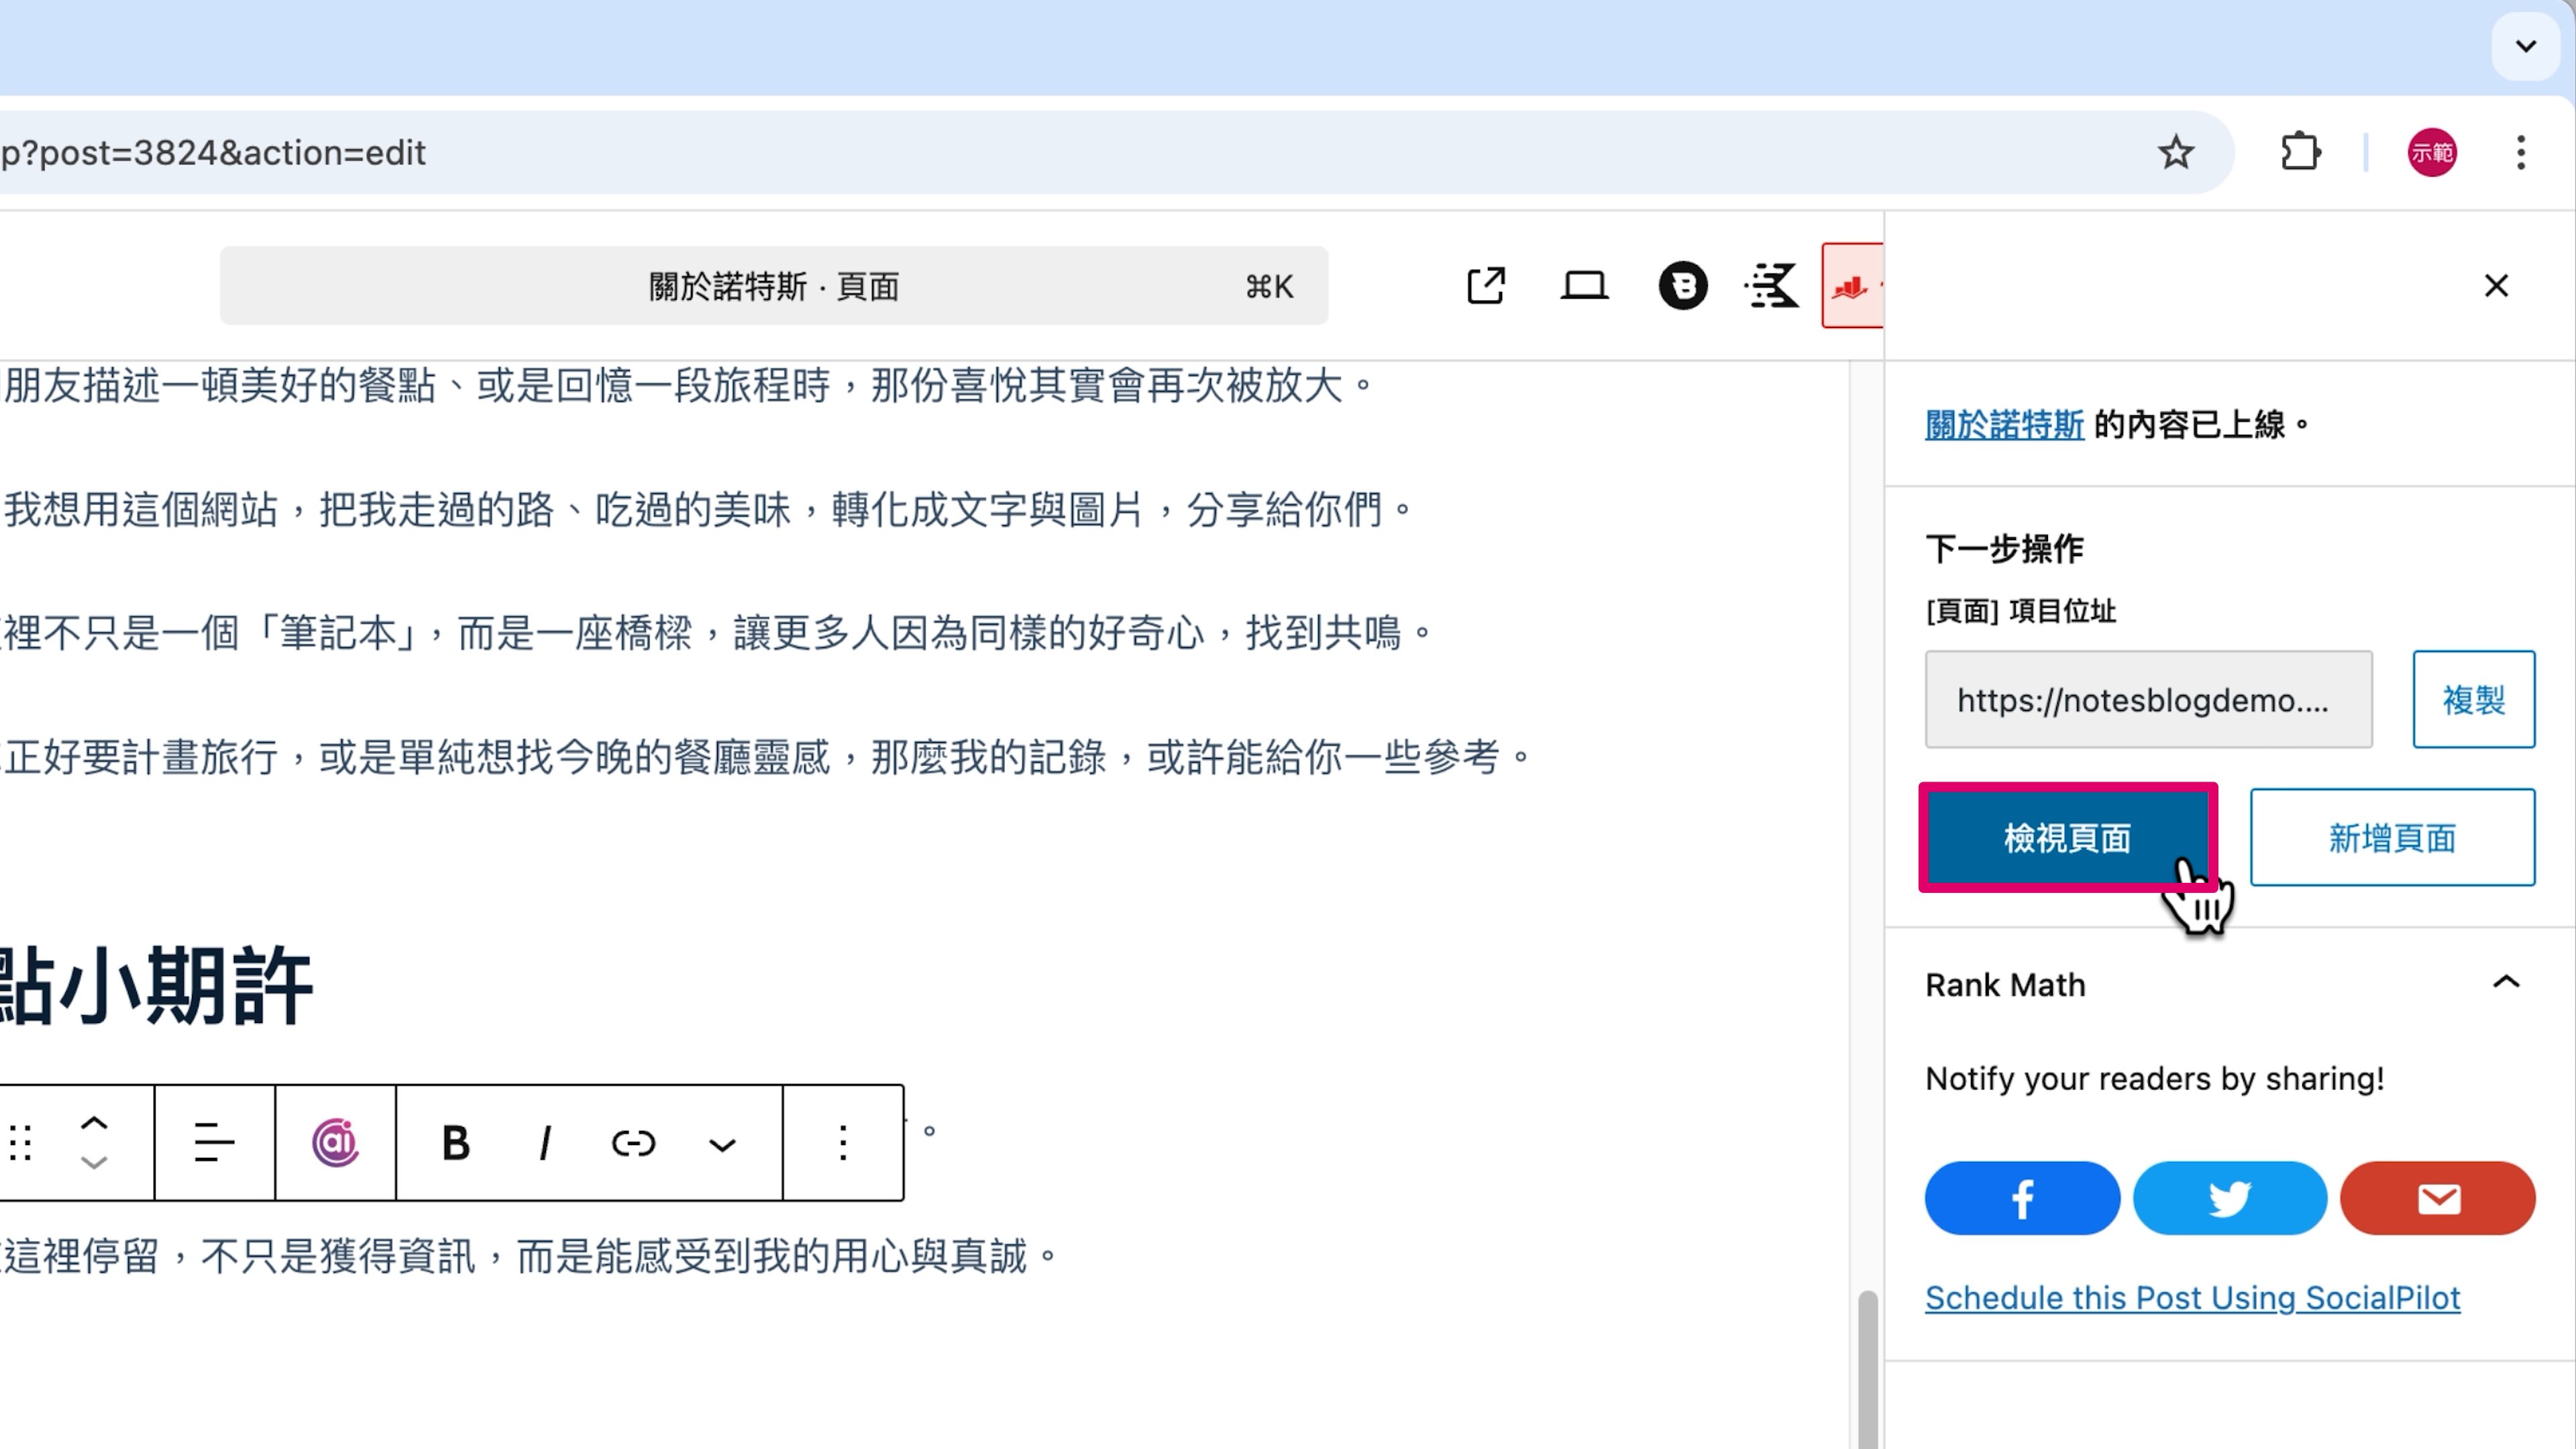Share to Facebook
The width and height of the screenshot is (2576, 1449).
tap(2022, 1198)
